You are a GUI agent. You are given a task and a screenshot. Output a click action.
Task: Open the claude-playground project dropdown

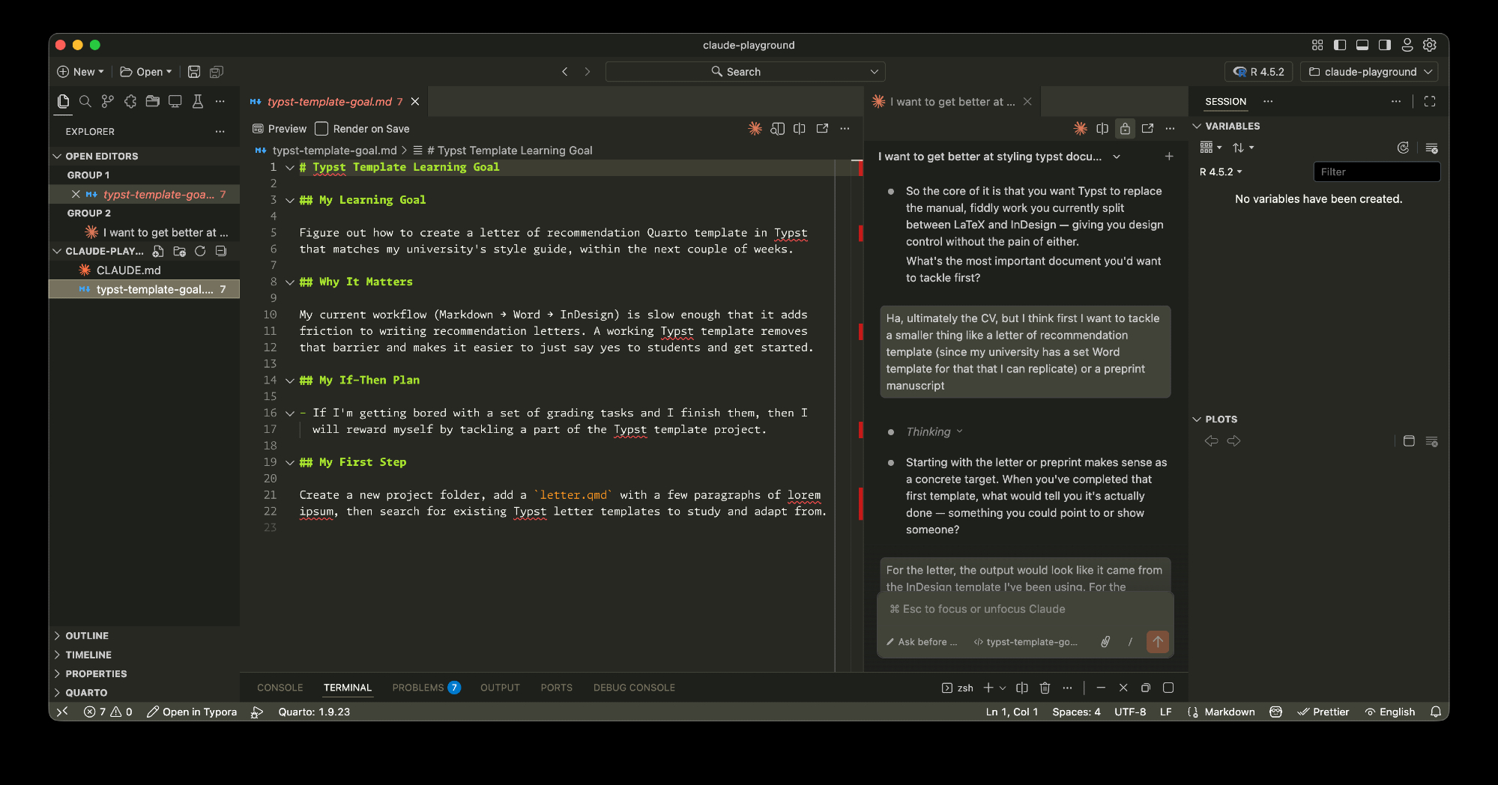click(1369, 72)
